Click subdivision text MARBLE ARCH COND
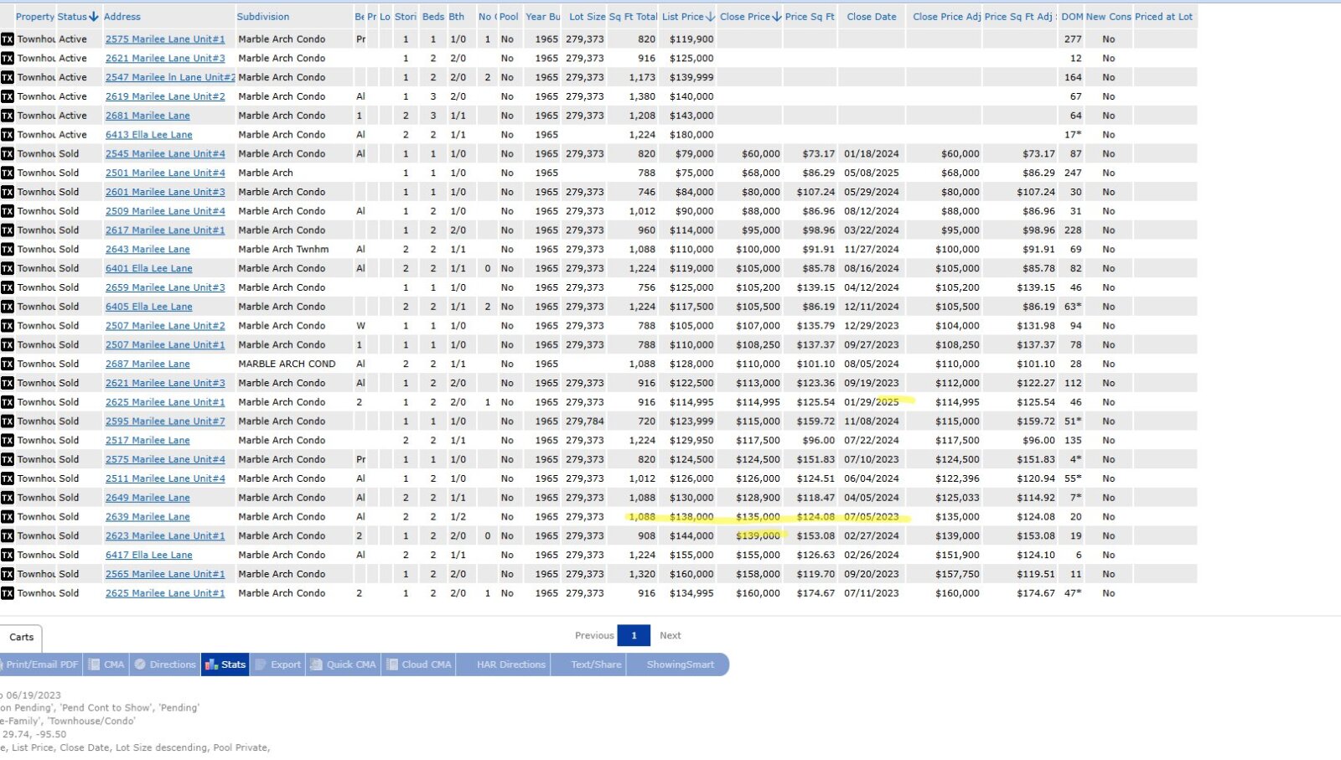 click(287, 364)
